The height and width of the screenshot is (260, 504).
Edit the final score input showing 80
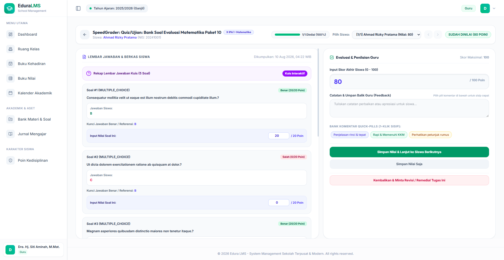409,82
